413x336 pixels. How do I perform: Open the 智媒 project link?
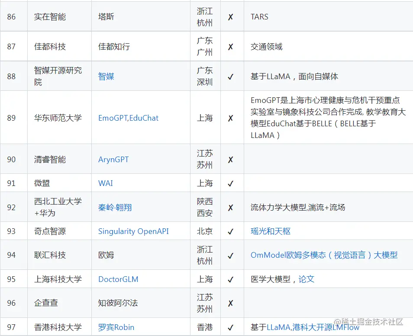pos(105,76)
